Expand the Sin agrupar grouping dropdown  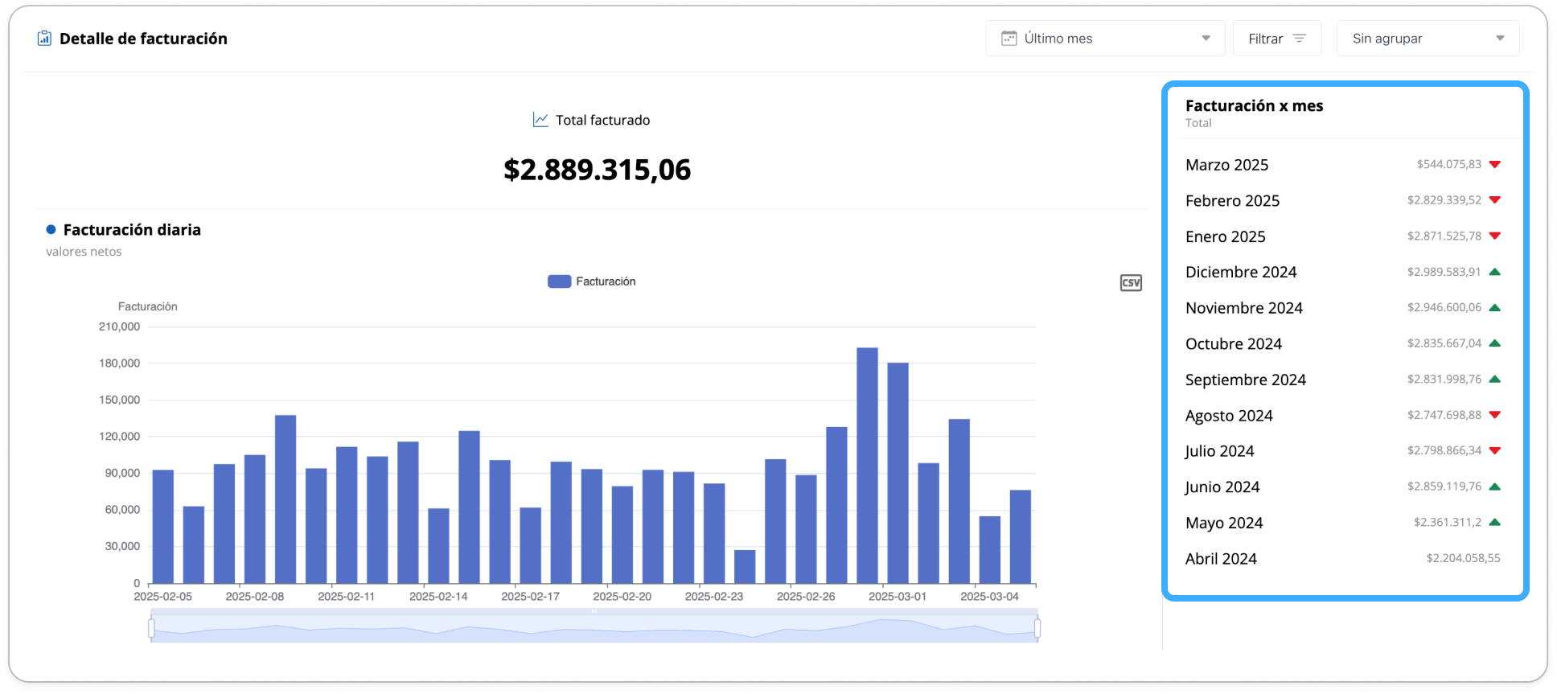click(1428, 38)
